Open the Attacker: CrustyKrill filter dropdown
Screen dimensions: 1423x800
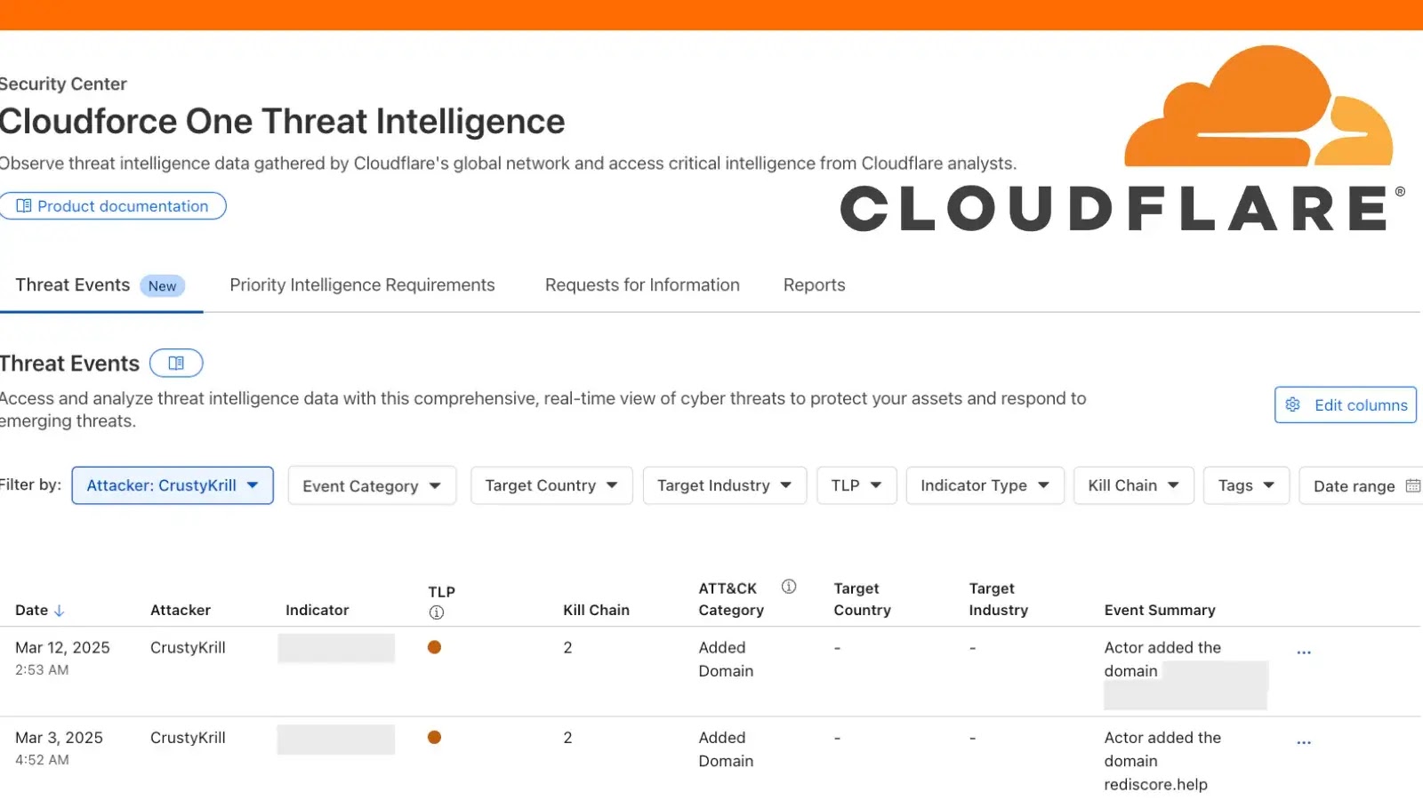tap(172, 485)
